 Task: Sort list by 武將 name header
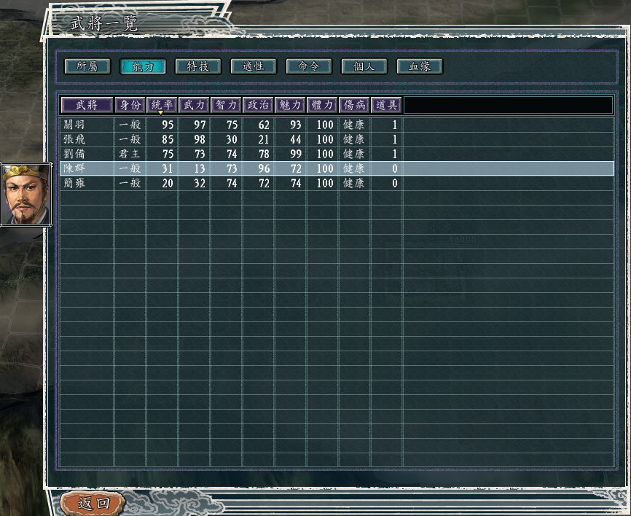point(87,105)
